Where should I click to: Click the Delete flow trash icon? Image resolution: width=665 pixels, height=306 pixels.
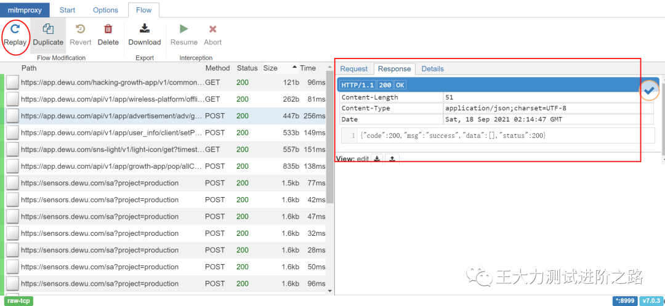108,29
